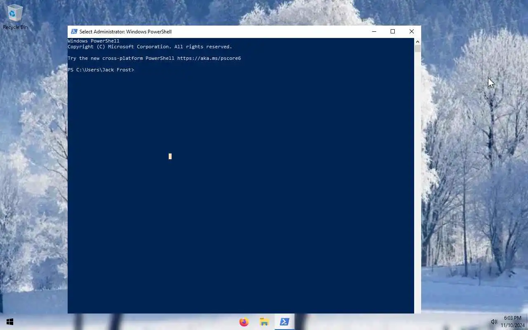Click the 'Copyright (C) Microsoft Corporation' line
Image resolution: width=528 pixels, height=330 pixels.
click(150, 47)
